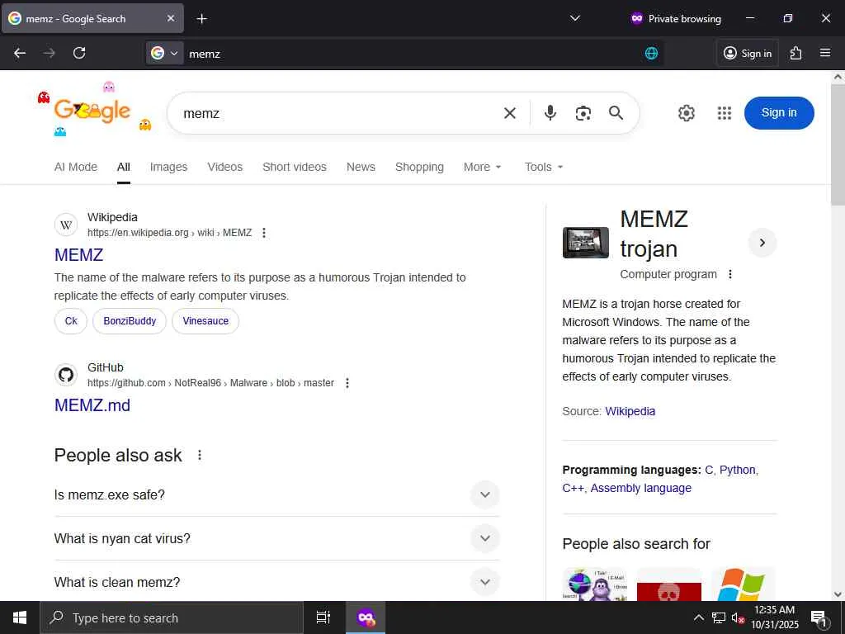The width and height of the screenshot is (845, 634).
Task: Expand the knowledge panel with the right chevron
Action: point(762,243)
